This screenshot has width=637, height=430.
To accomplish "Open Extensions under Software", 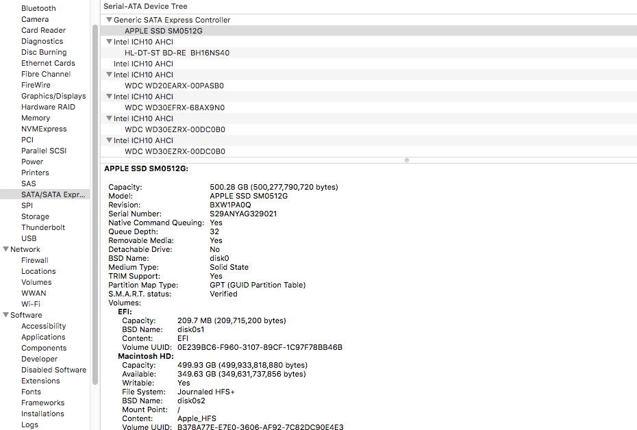I will tap(40, 381).
